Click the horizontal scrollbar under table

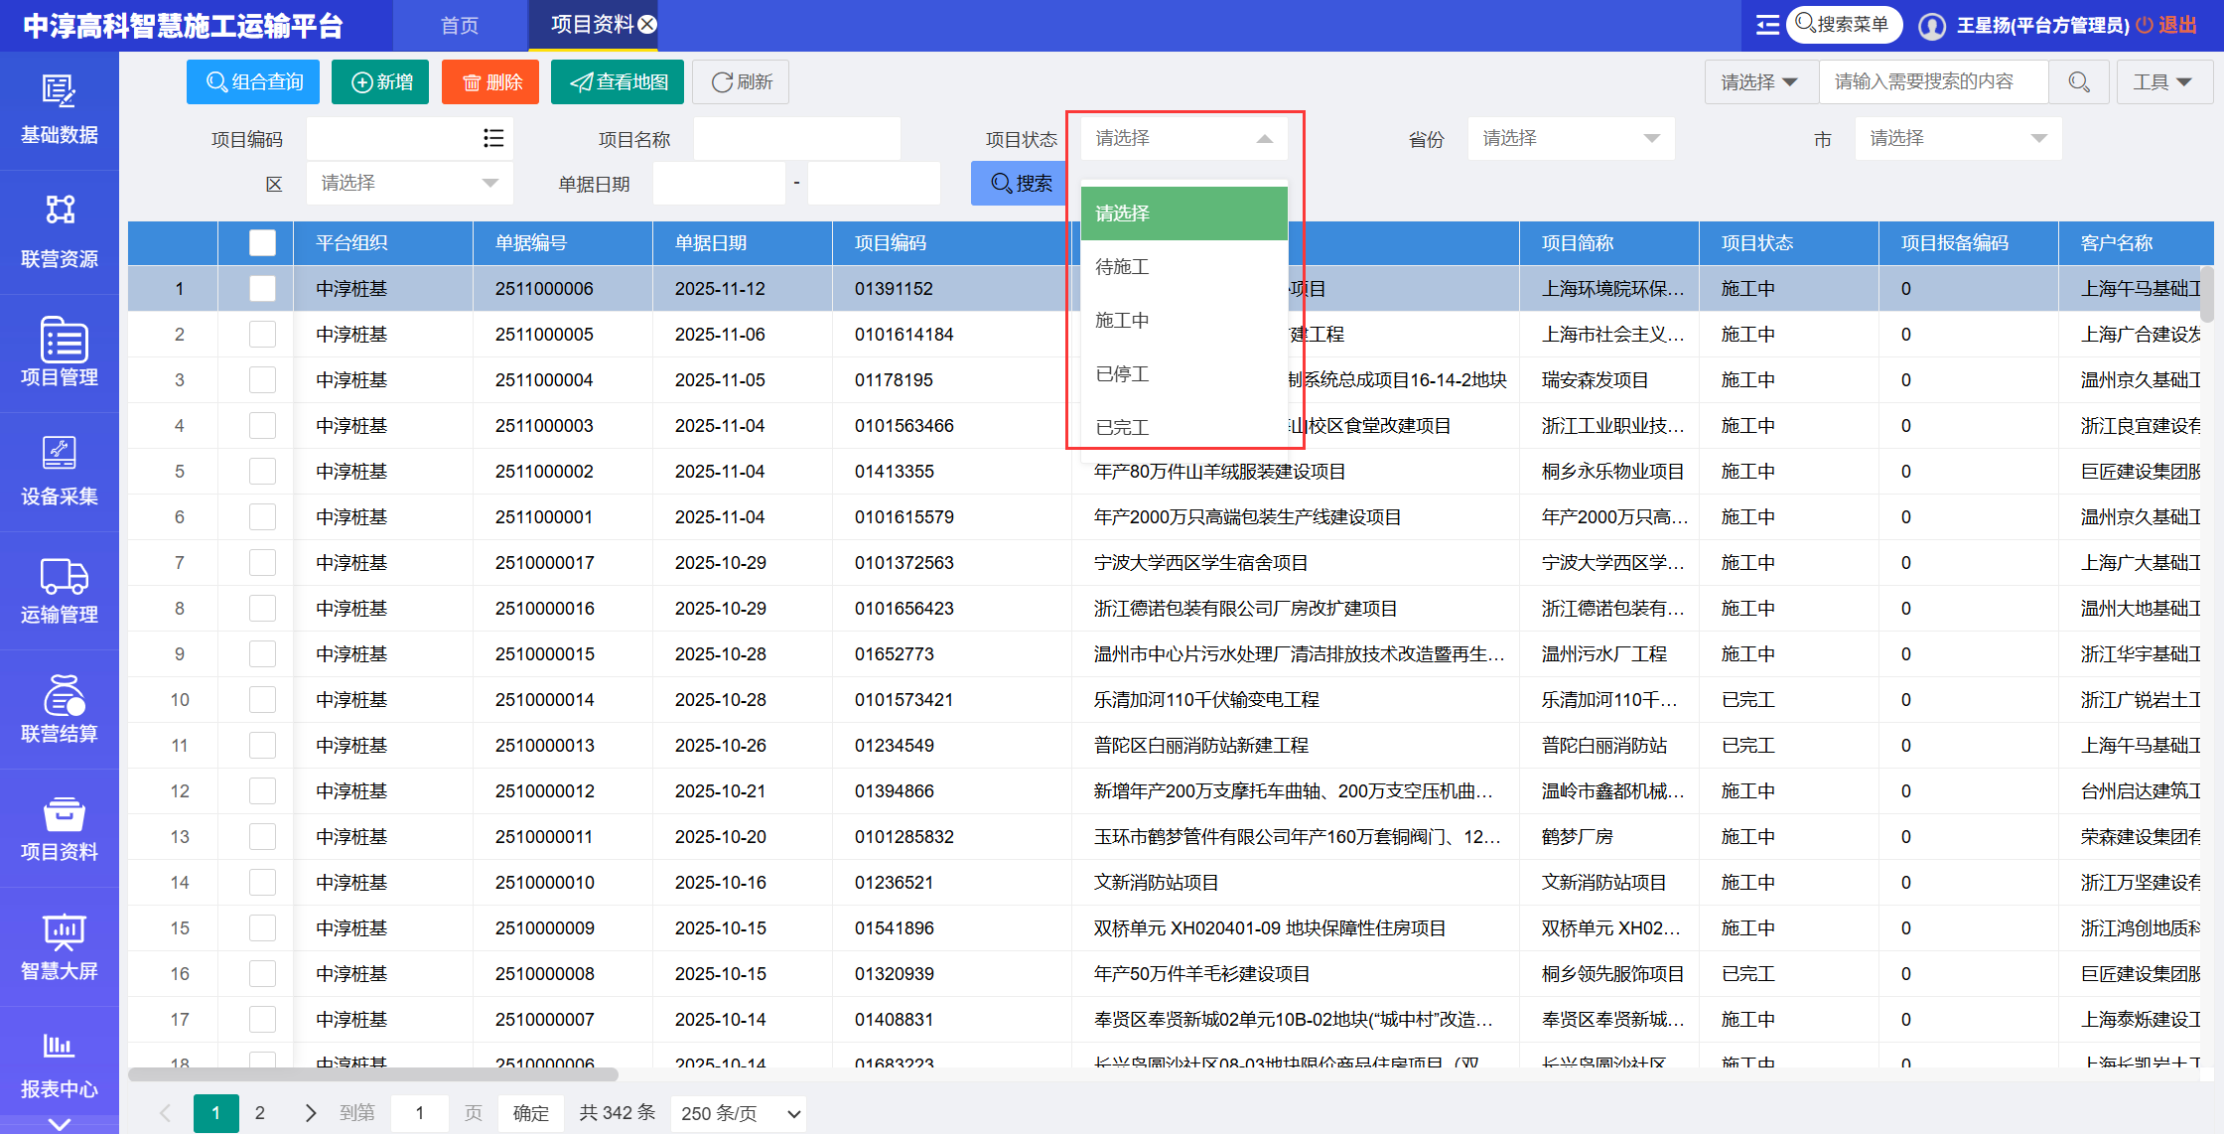[x=373, y=1074]
